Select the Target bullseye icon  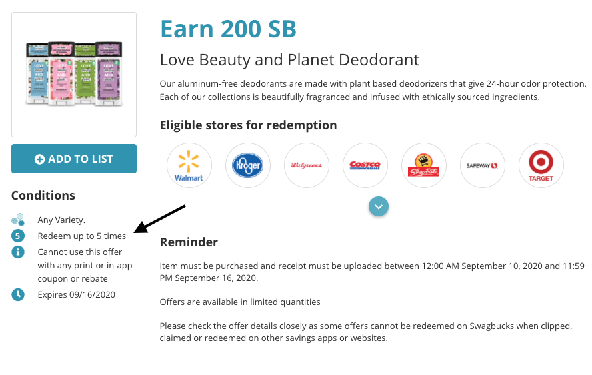[x=541, y=165]
